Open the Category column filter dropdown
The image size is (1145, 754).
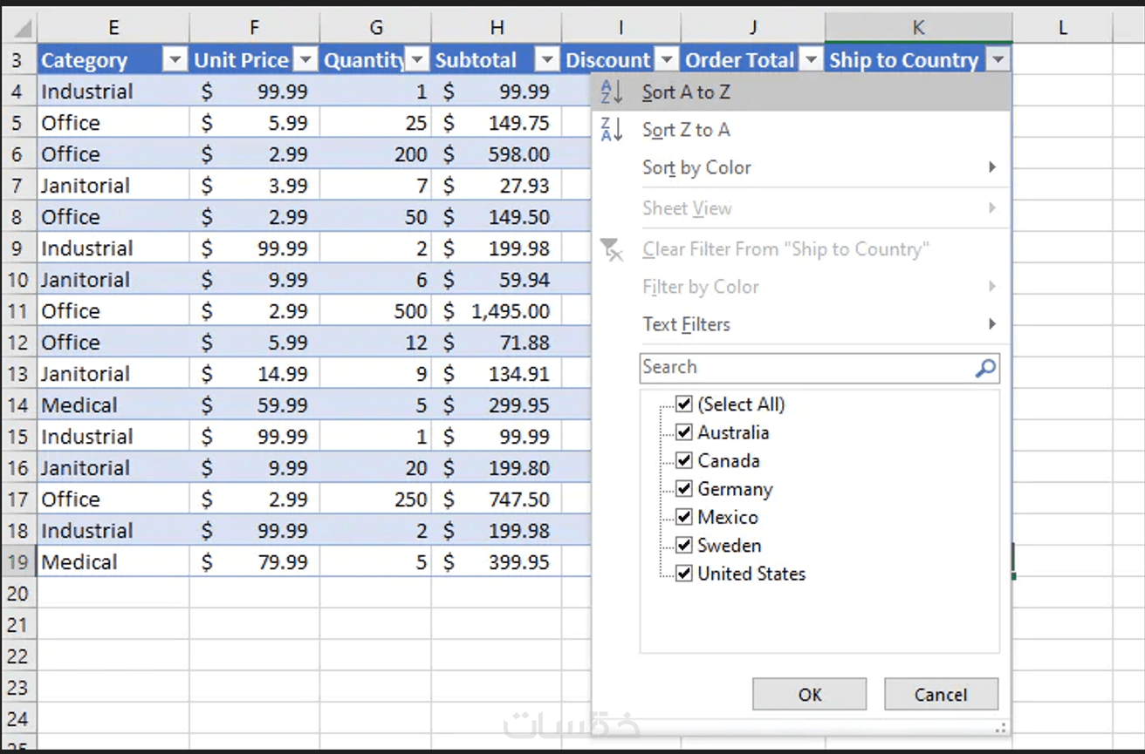pyautogui.click(x=175, y=60)
